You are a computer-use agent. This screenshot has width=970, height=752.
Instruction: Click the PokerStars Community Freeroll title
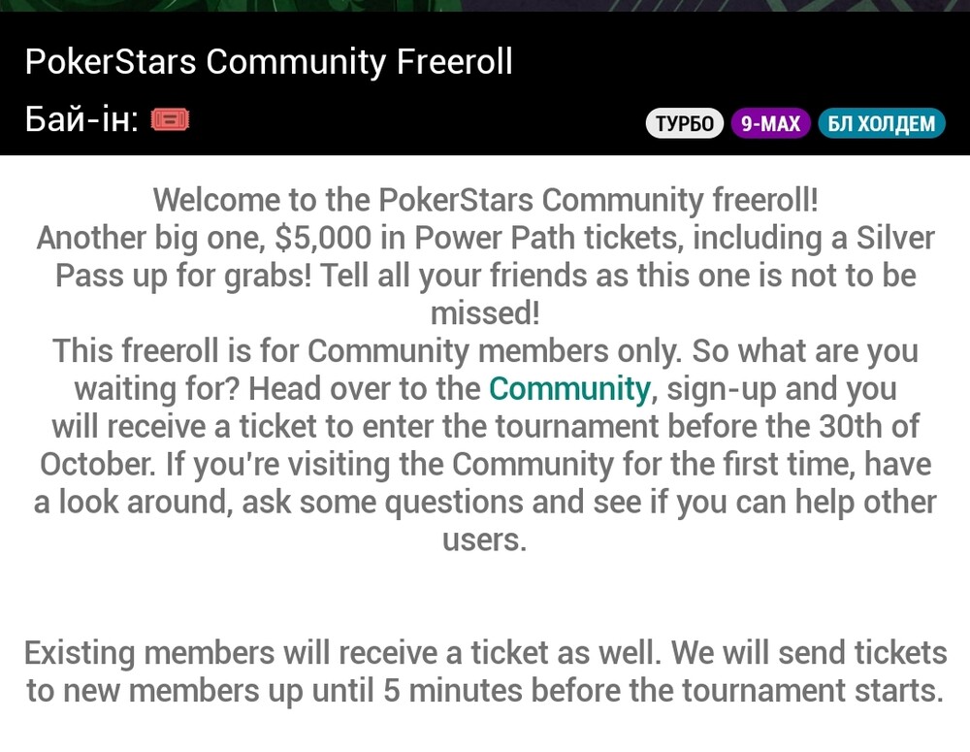coord(269,61)
